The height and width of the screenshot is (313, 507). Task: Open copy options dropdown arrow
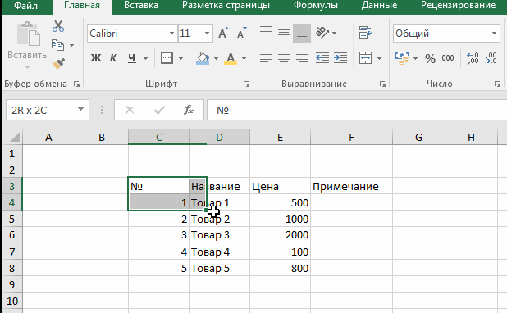click(x=71, y=45)
